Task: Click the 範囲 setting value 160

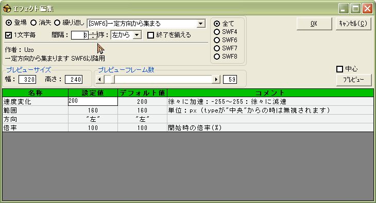Action: 93,110
